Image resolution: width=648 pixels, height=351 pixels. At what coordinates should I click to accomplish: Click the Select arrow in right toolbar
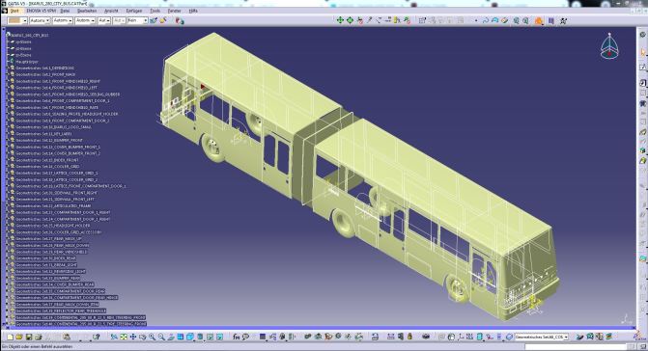point(643,52)
